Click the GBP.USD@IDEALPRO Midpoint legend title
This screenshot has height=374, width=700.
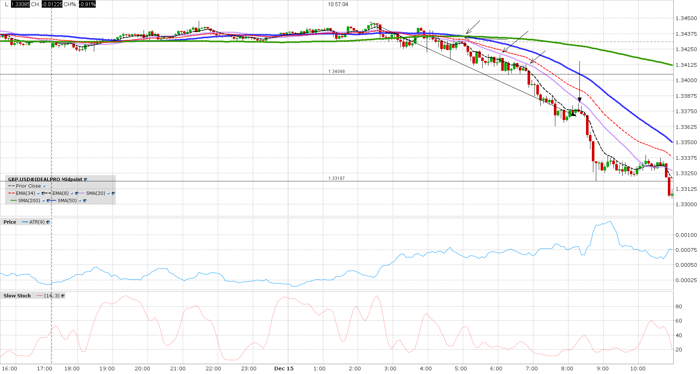coord(45,180)
